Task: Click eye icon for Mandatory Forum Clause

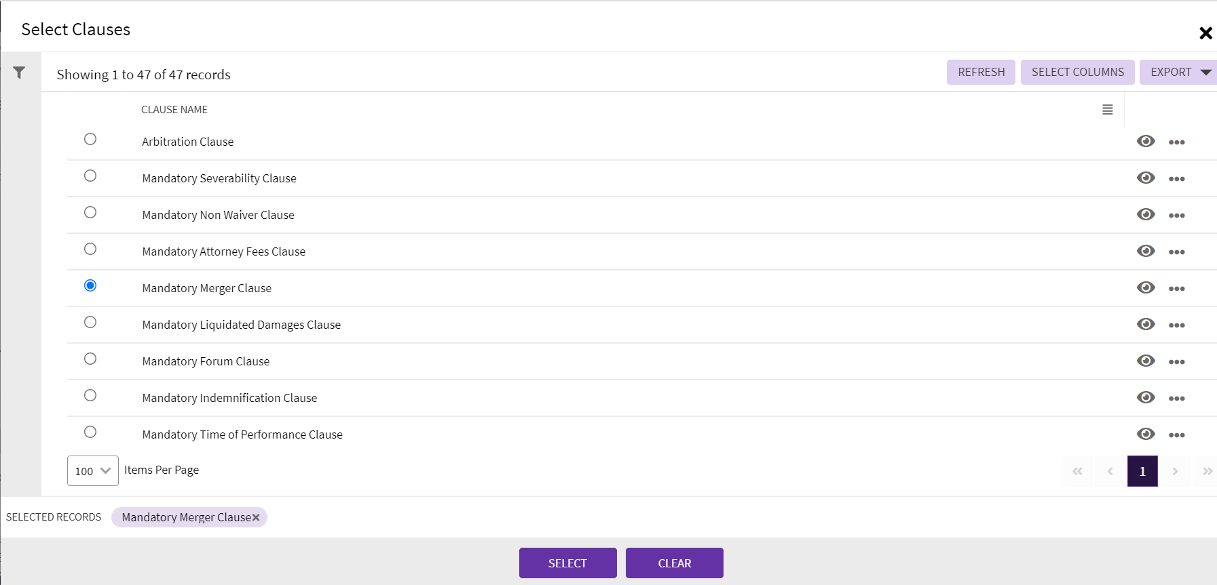Action: 1146,361
